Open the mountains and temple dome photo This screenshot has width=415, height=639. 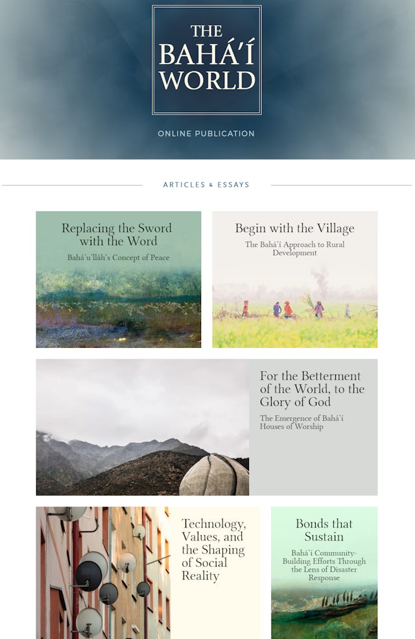[x=143, y=427]
